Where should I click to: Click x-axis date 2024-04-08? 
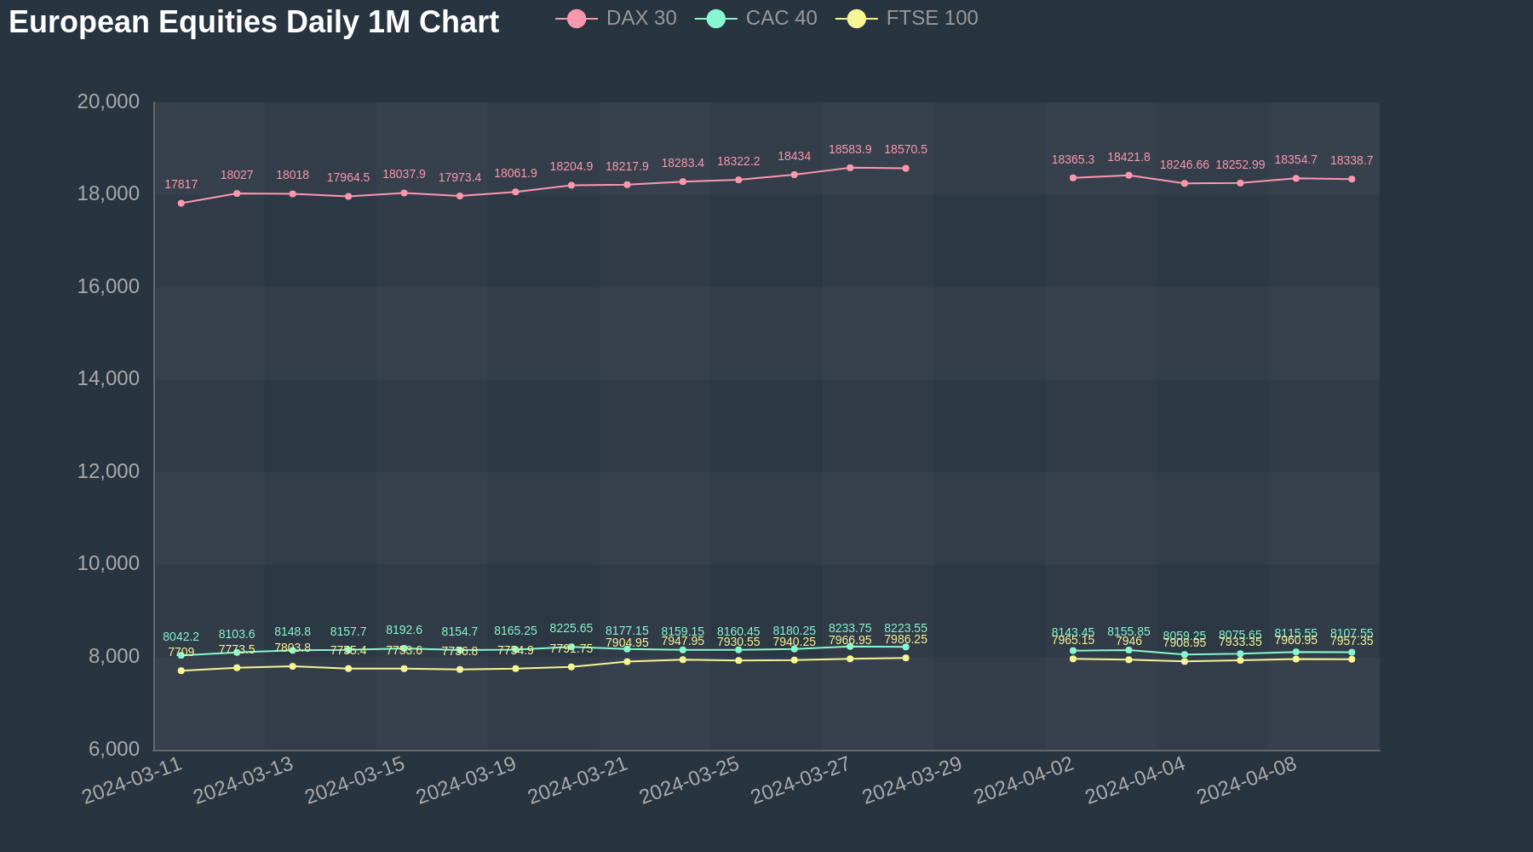click(1248, 780)
